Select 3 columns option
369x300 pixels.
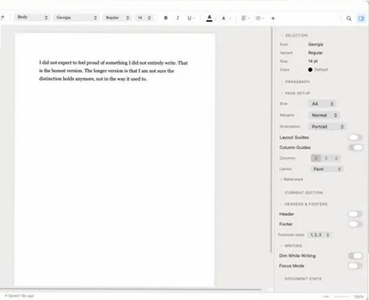coord(326,158)
